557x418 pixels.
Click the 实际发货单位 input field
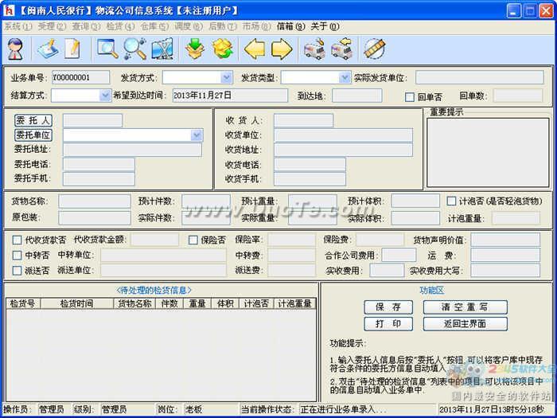480,77
